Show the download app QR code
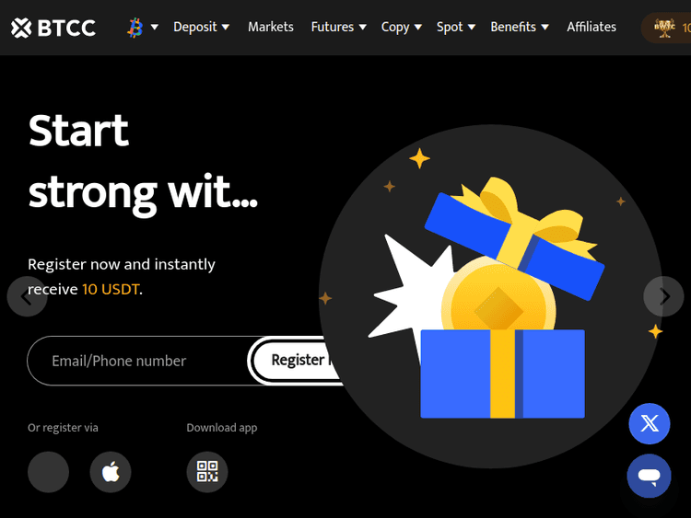The image size is (691, 518). 207,472
